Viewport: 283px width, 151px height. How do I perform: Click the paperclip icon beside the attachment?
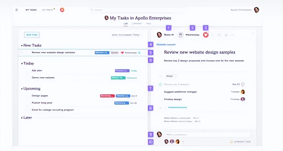pos(160,107)
